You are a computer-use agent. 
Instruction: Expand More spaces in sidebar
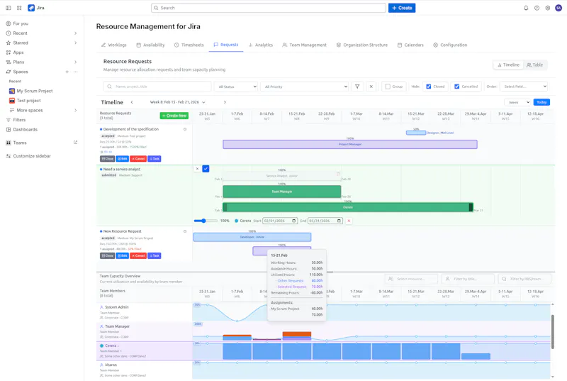point(75,110)
